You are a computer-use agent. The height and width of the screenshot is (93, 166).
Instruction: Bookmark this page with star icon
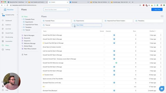140,5
